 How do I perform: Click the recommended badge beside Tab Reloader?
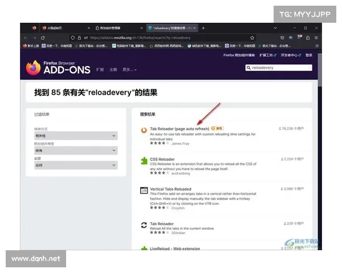click(x=218, y=129)
